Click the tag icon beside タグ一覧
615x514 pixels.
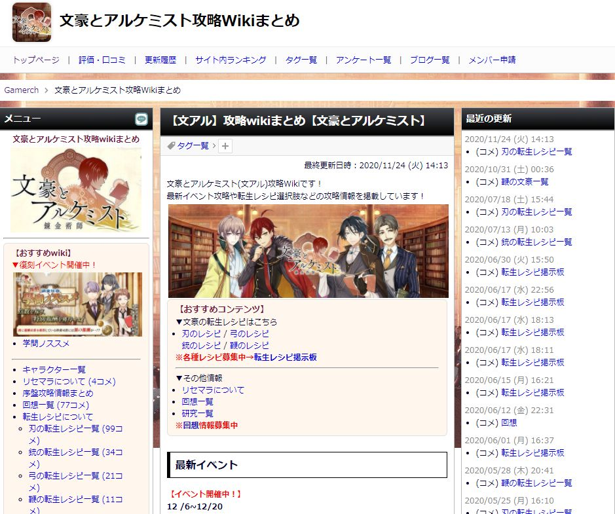coord(171,146)
